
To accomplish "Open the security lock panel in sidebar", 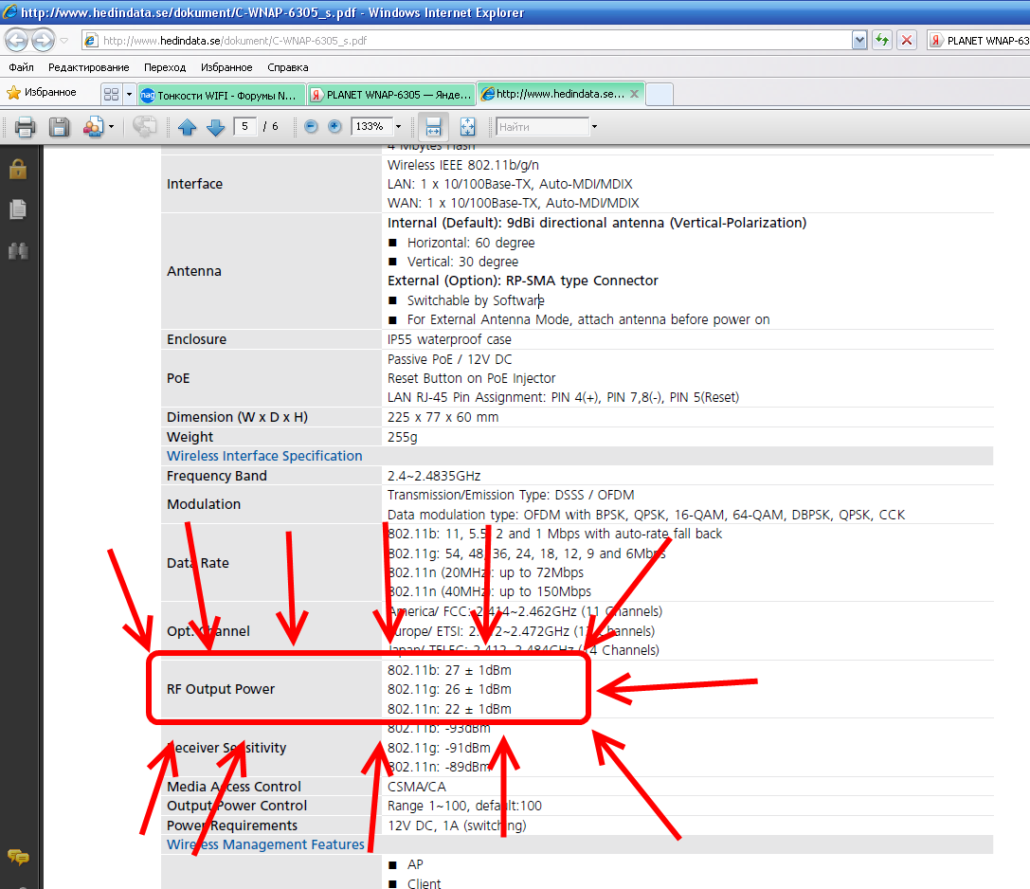I will click(18, 169).
